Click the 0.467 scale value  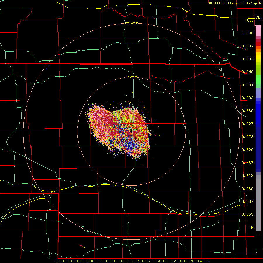click(248, 163)
